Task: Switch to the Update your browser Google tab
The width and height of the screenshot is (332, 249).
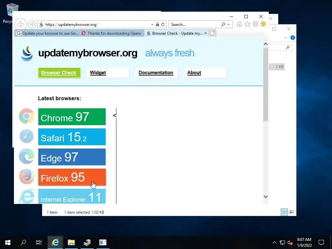Action: click(x=47, y=33)
